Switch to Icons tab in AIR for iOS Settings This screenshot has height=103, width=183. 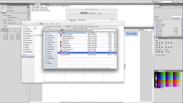(x=100, y=13)
